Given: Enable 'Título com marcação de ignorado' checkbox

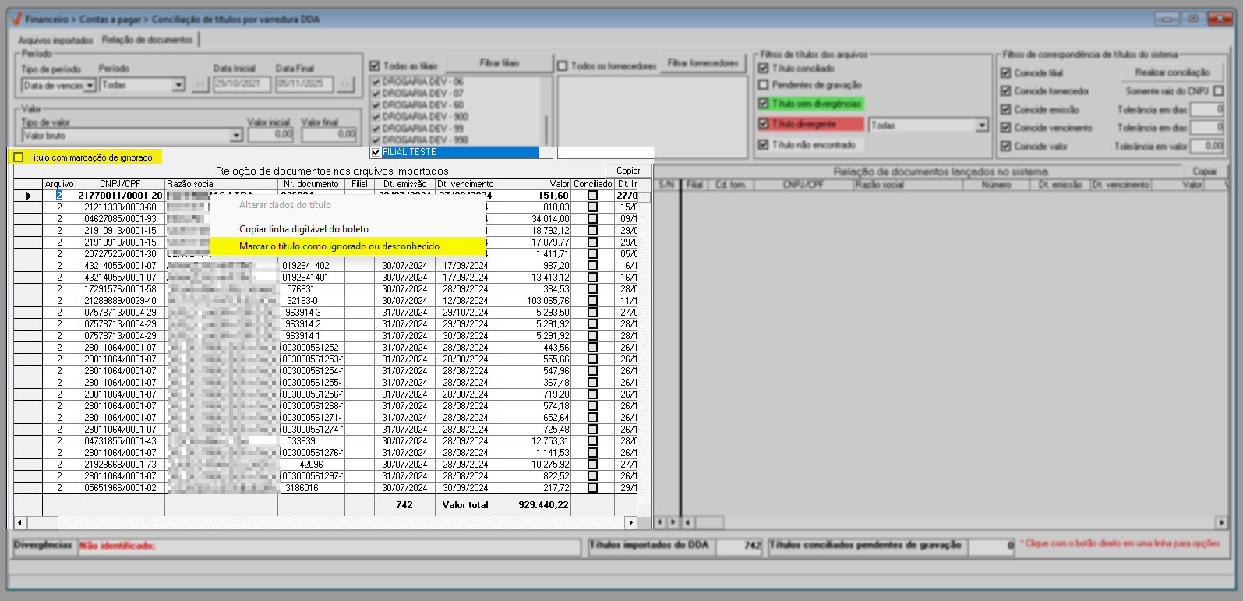Looking at the screenshot, I should pyautogui.click(x=19, y=157).
